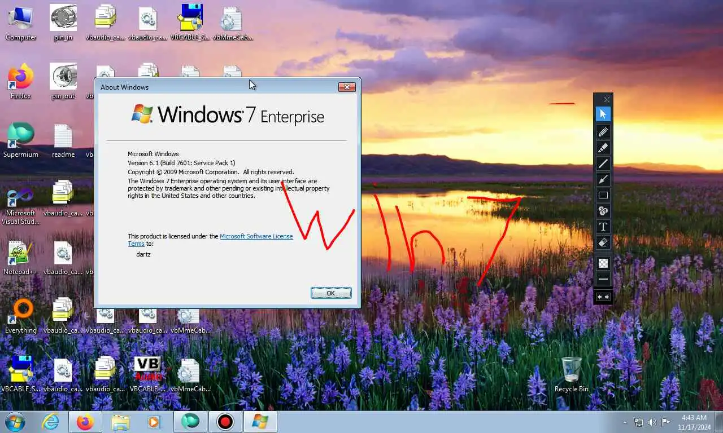Click the About Windows title bar text
This screenshot has width=723, height=433.
point(124,87)
